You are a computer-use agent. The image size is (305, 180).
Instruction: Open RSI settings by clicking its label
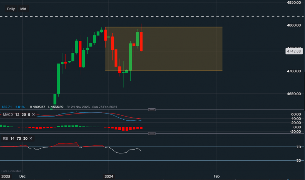(5, 139)
